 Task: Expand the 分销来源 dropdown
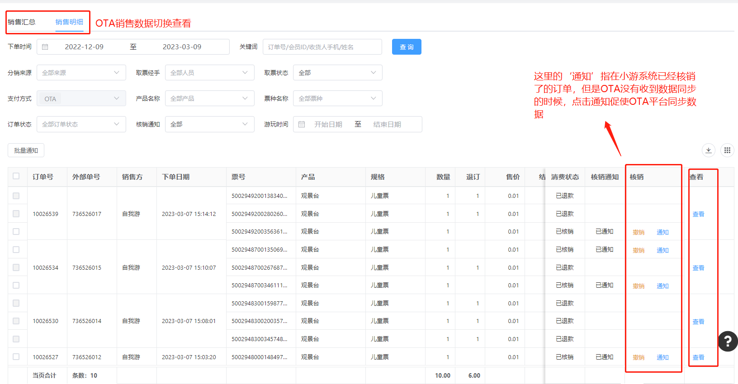pos(81,73)
